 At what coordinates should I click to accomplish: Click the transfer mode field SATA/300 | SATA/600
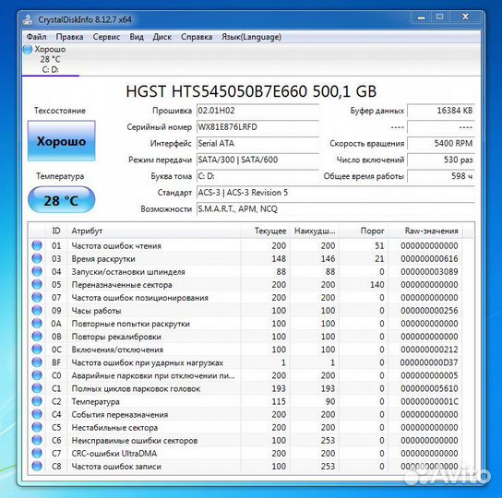tap(257, 160)
